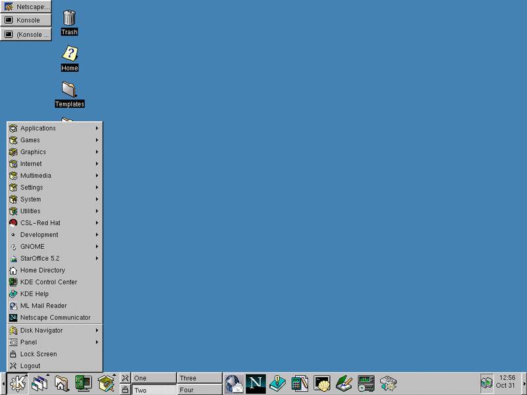Choose KDE Control Center in the K menu
The height and width of the screenshot is (395, 527).
click(55, 282)
